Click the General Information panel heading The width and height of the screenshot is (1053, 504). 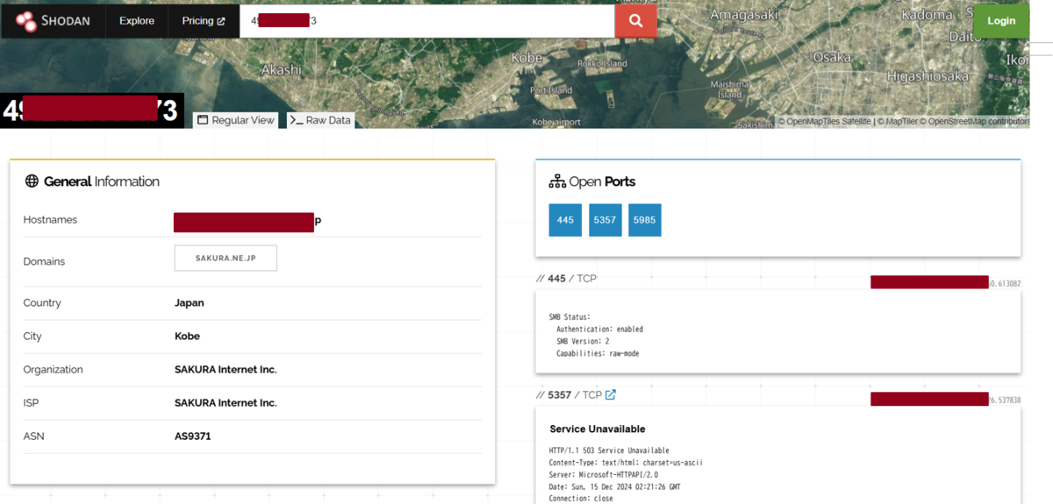[x=102, y=181]
